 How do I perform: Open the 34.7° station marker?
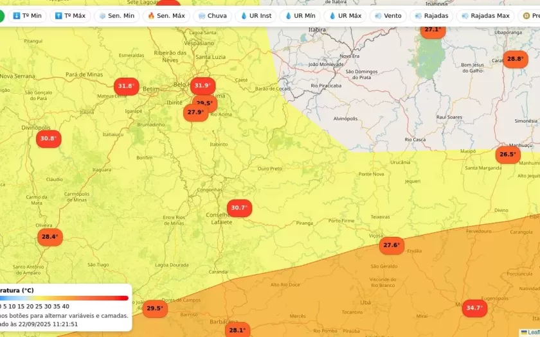tap(474, 308)
